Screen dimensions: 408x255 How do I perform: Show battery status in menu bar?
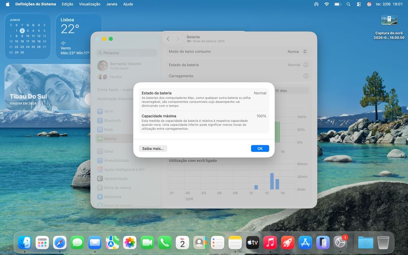[338, 4]
